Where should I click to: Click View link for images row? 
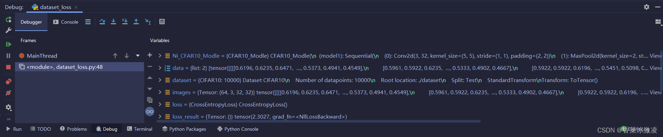[x=655, y=92]
